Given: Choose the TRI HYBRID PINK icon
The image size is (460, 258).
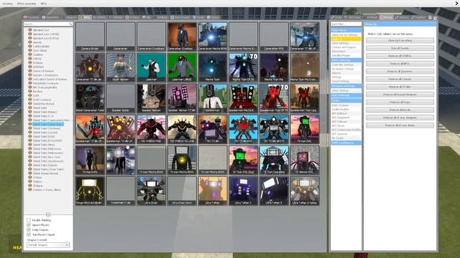Looking at the screenshot, I should tap(151, 129).
